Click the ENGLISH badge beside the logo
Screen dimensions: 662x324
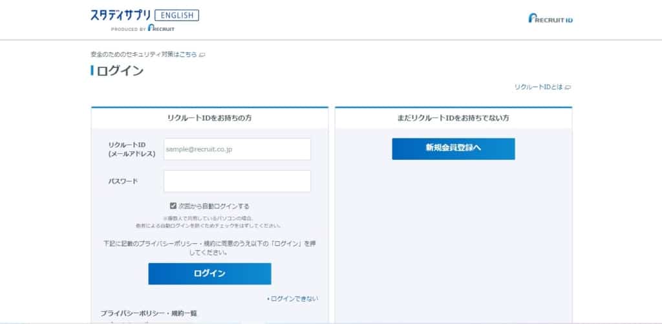point(176,16)
